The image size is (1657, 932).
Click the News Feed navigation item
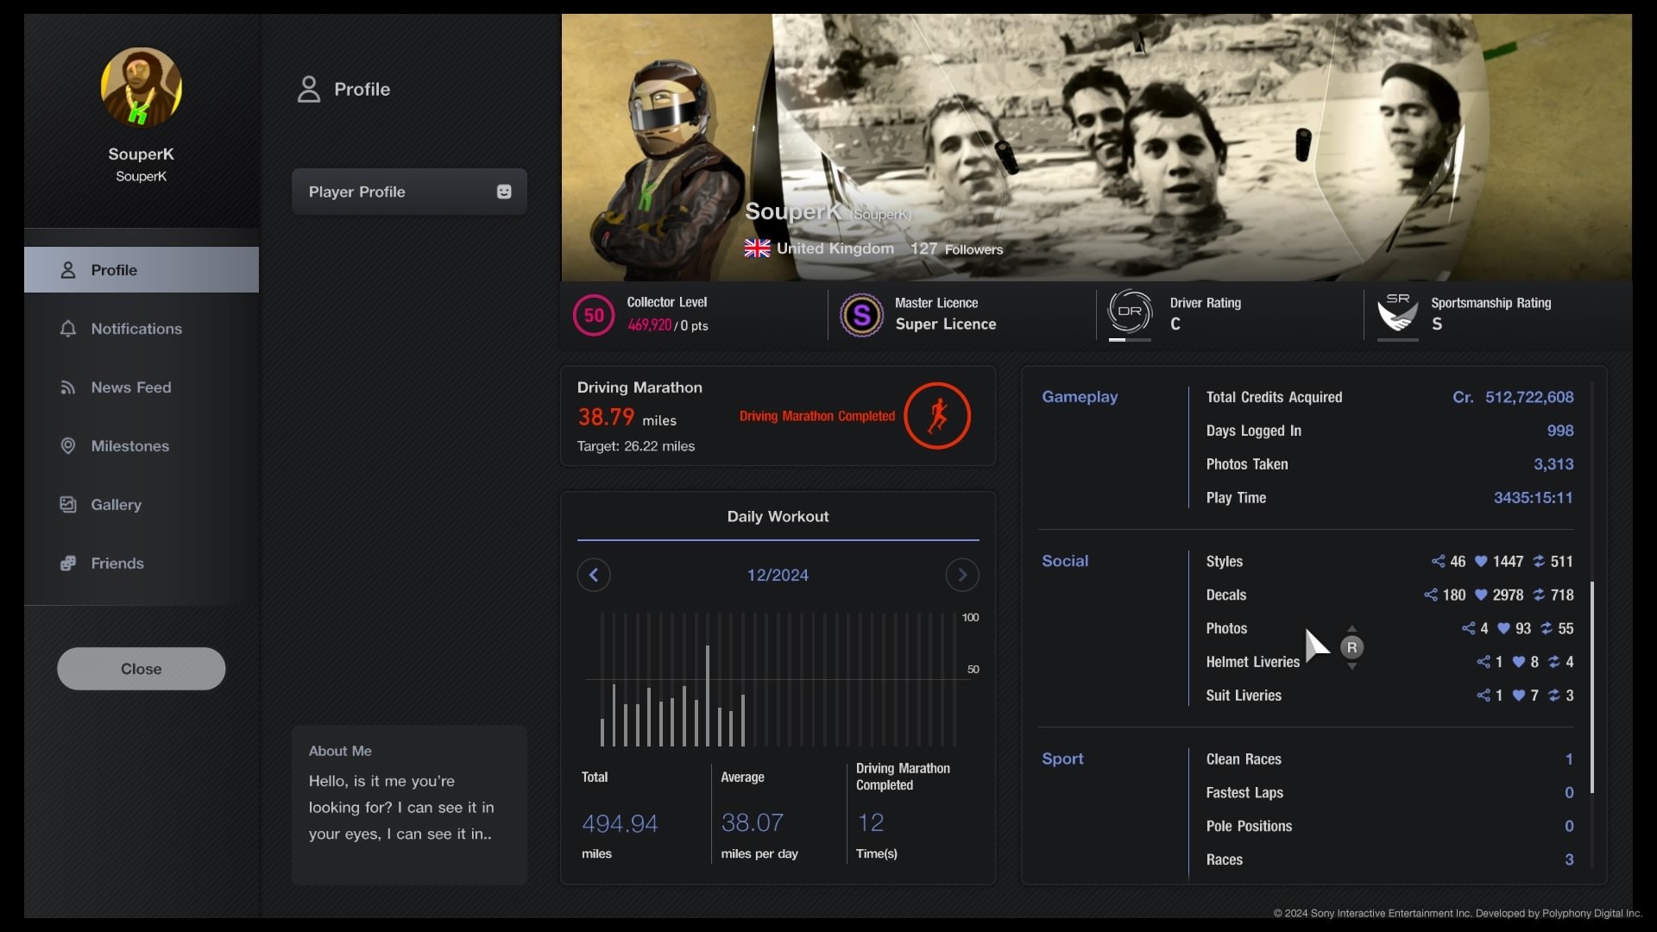coord(131,387)
